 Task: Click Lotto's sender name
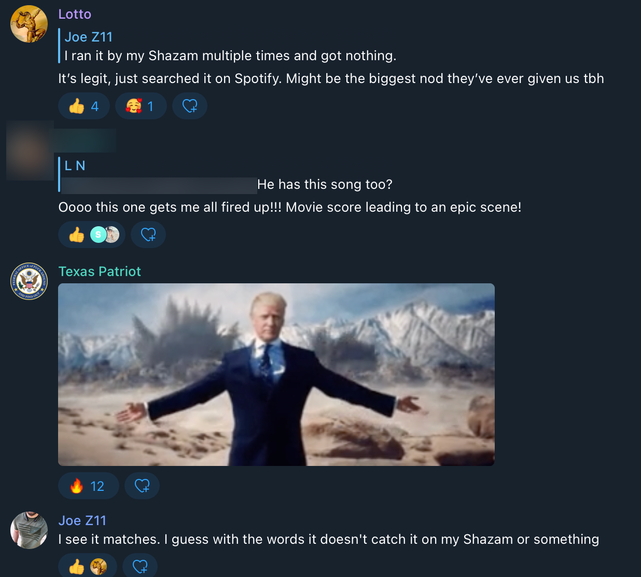75,14
